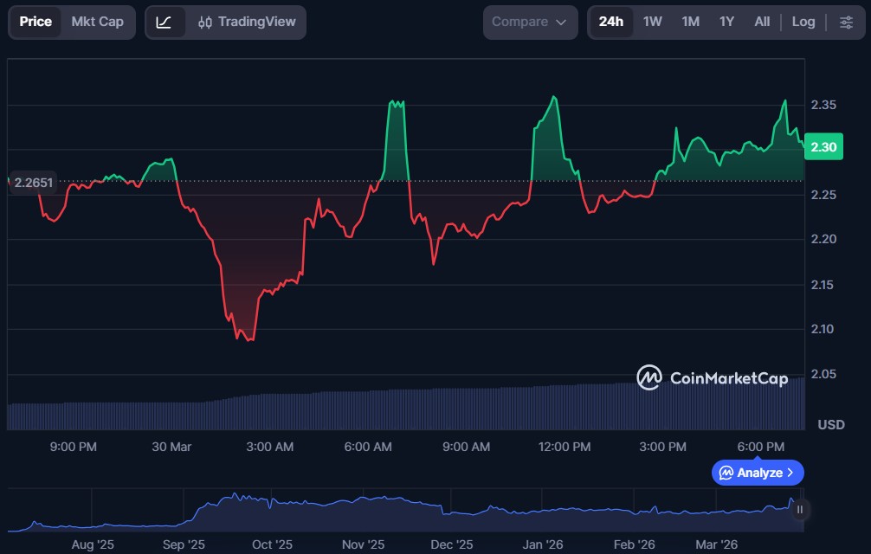
Task: Open chart settings sliders icon
Action: point(846,23)
